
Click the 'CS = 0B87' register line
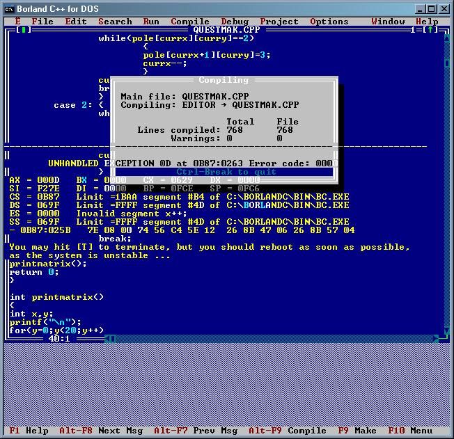pyautogui.click(x=179, y=197)
